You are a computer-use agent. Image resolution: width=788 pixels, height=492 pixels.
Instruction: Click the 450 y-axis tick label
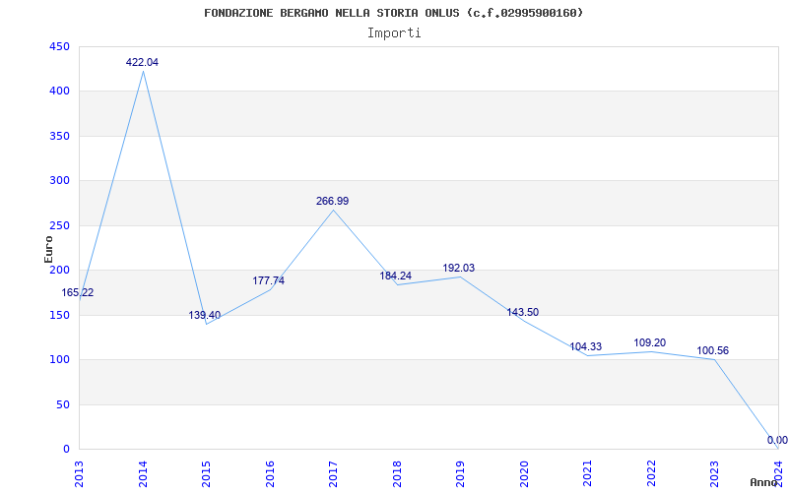tap(59, 46)
